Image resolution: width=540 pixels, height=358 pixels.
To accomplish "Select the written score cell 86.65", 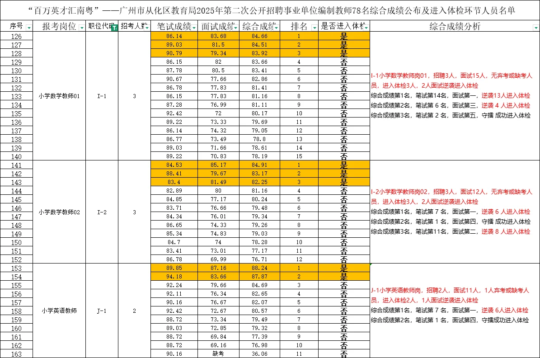I will (174, 225).
